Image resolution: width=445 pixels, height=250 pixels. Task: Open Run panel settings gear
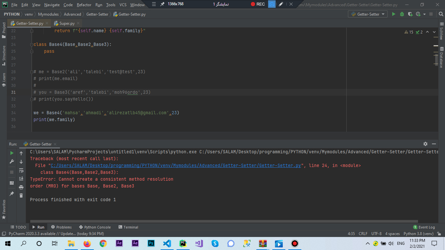[425, 144]
